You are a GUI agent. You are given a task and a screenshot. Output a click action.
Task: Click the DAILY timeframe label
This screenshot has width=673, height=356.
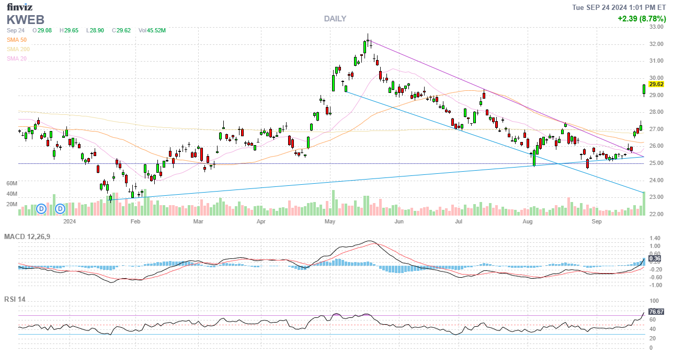click(x=335, y=19)
